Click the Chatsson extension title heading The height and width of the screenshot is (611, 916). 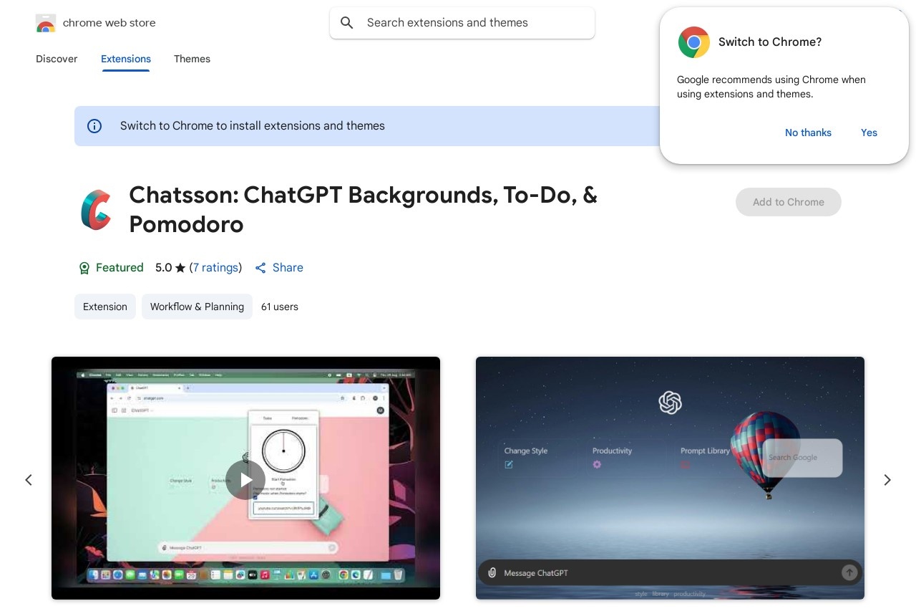click(363, 209)
